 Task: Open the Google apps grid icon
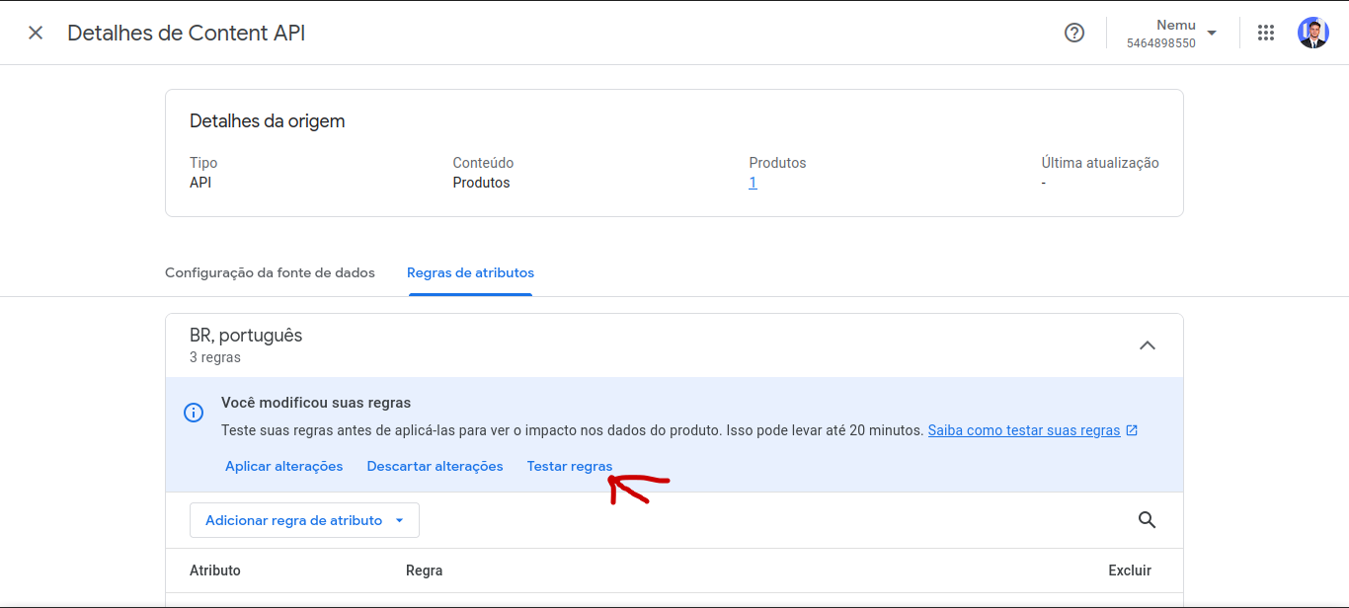1266,33
